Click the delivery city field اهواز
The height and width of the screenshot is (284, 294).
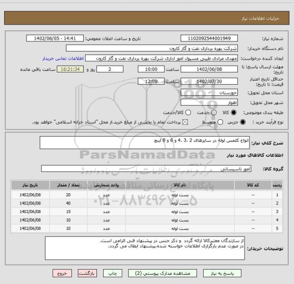tap(209, 102)
